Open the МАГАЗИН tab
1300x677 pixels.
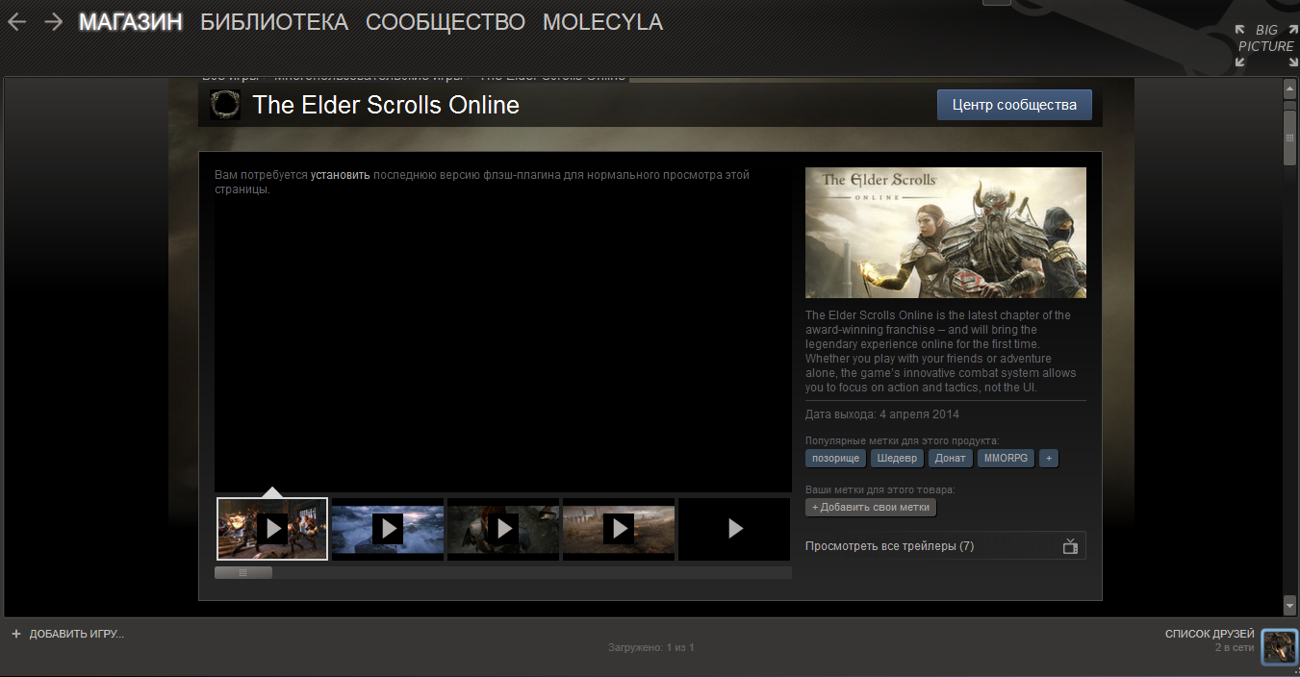131,22
